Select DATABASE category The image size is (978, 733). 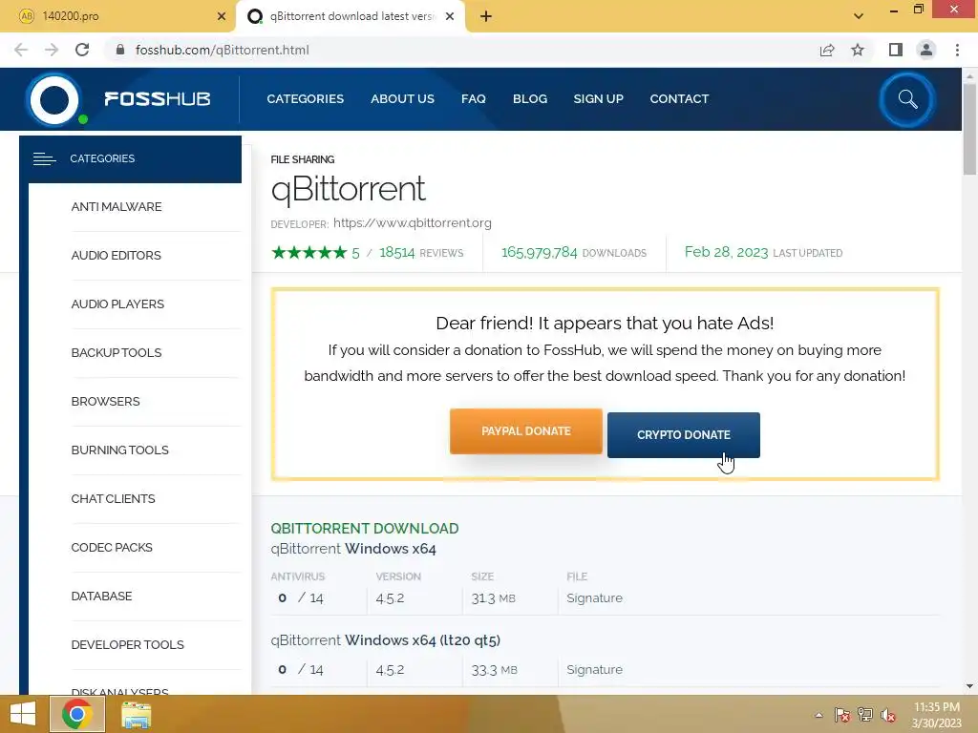tap(101, 596)
